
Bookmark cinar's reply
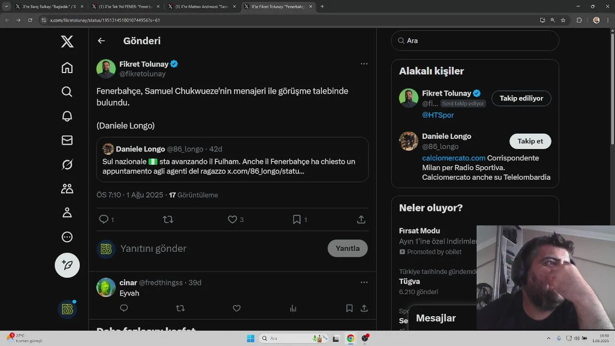click(x=349, y=308)
